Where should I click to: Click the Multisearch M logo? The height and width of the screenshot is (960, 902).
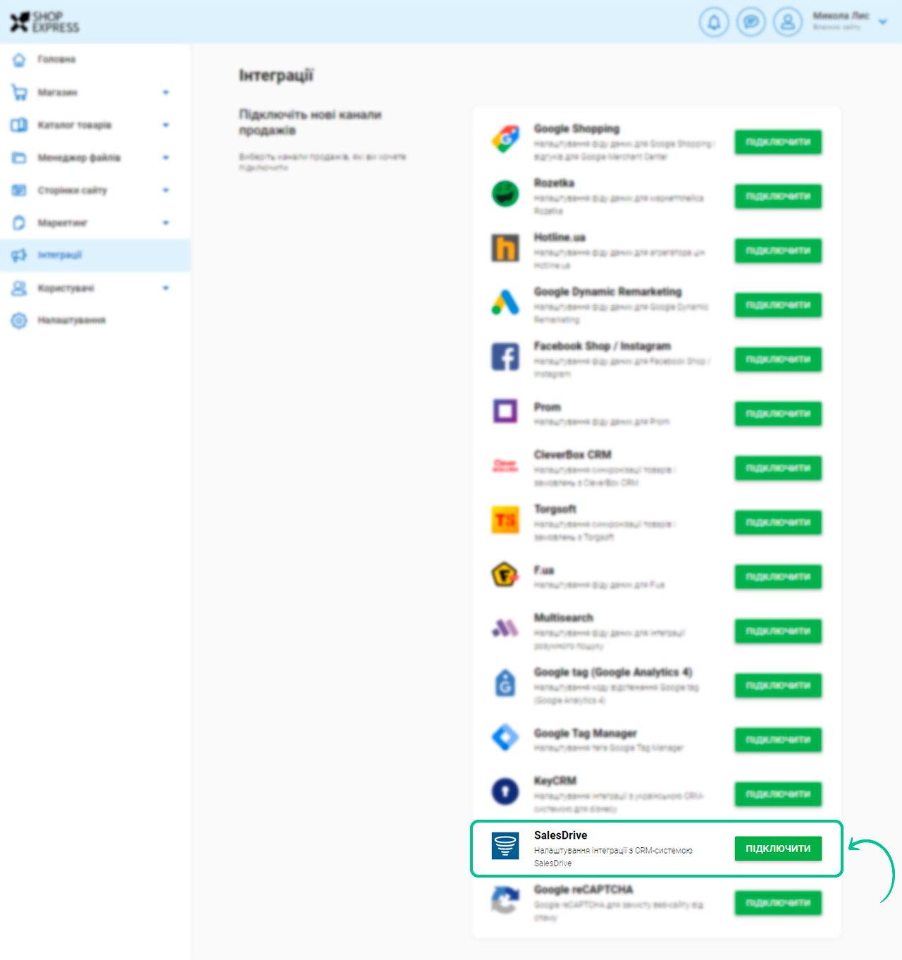(x=505, y=627)
